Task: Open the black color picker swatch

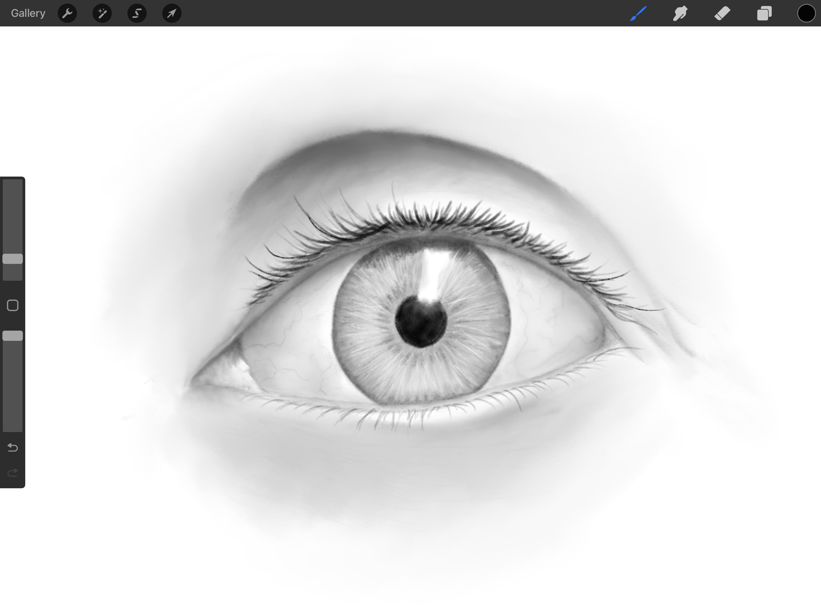Action: click(x=806, y=13)
